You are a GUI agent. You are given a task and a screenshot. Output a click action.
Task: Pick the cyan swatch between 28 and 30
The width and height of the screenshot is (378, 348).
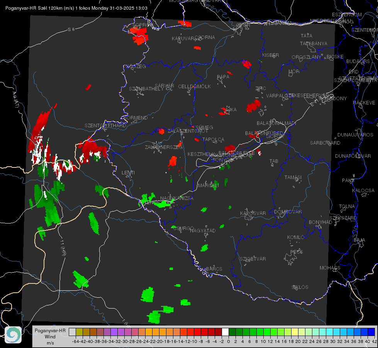coord(330,332)
